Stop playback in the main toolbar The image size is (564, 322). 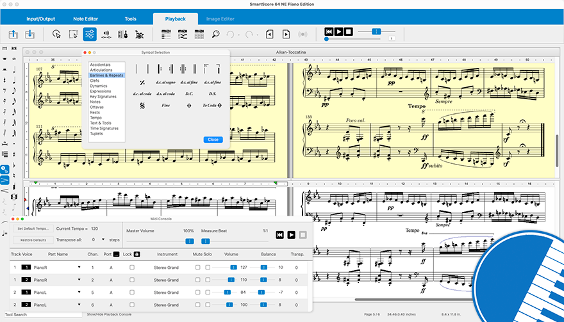click(348, 31)
